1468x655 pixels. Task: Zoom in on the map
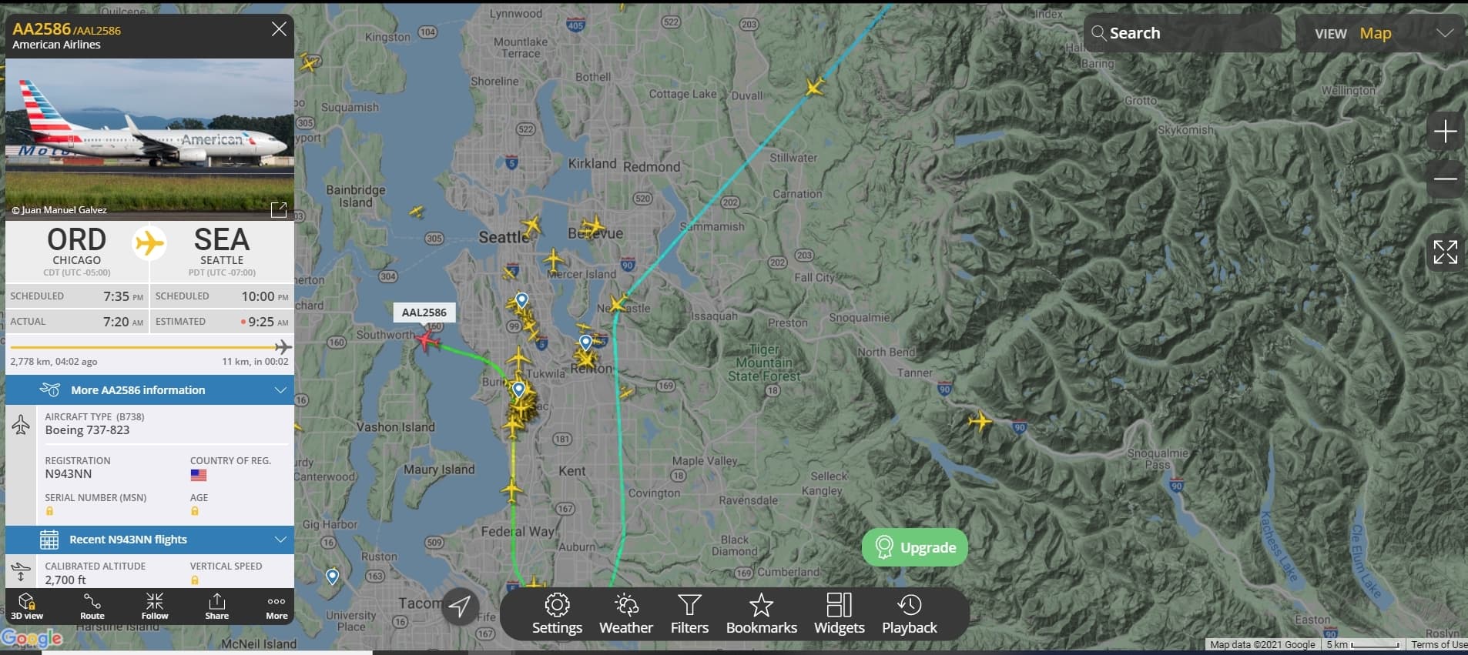point(1445,132)
